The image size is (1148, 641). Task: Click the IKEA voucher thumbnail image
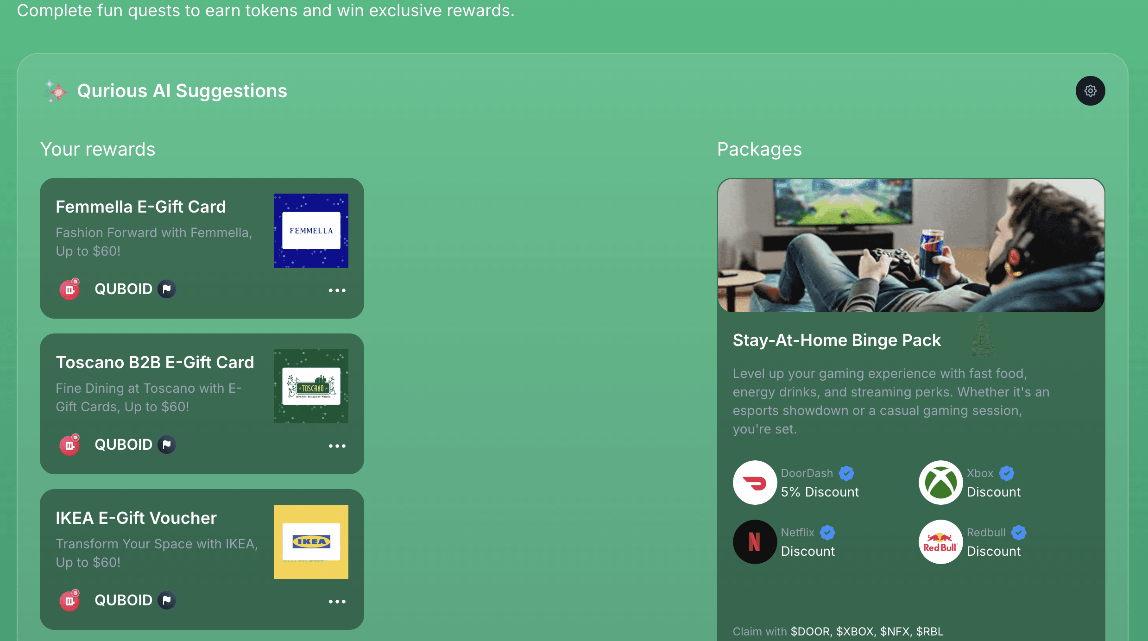point(311,542)
